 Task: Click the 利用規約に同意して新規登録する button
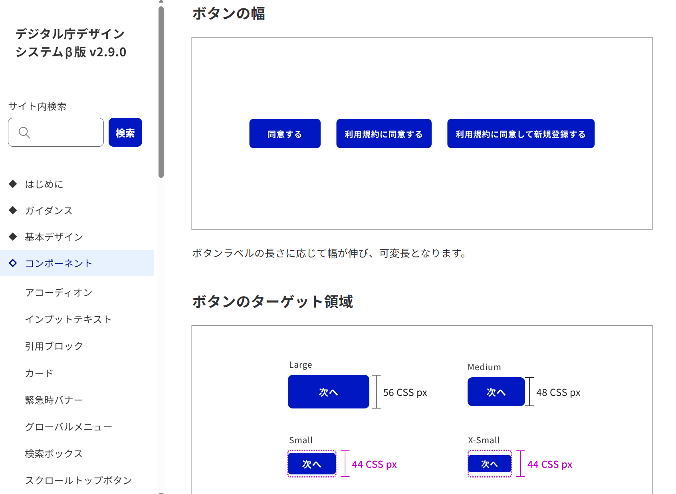(x=520, y=133)
